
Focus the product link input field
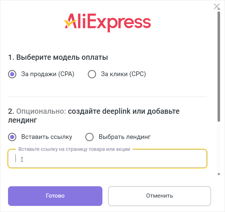pyautogui.click(x=107, y=159)
